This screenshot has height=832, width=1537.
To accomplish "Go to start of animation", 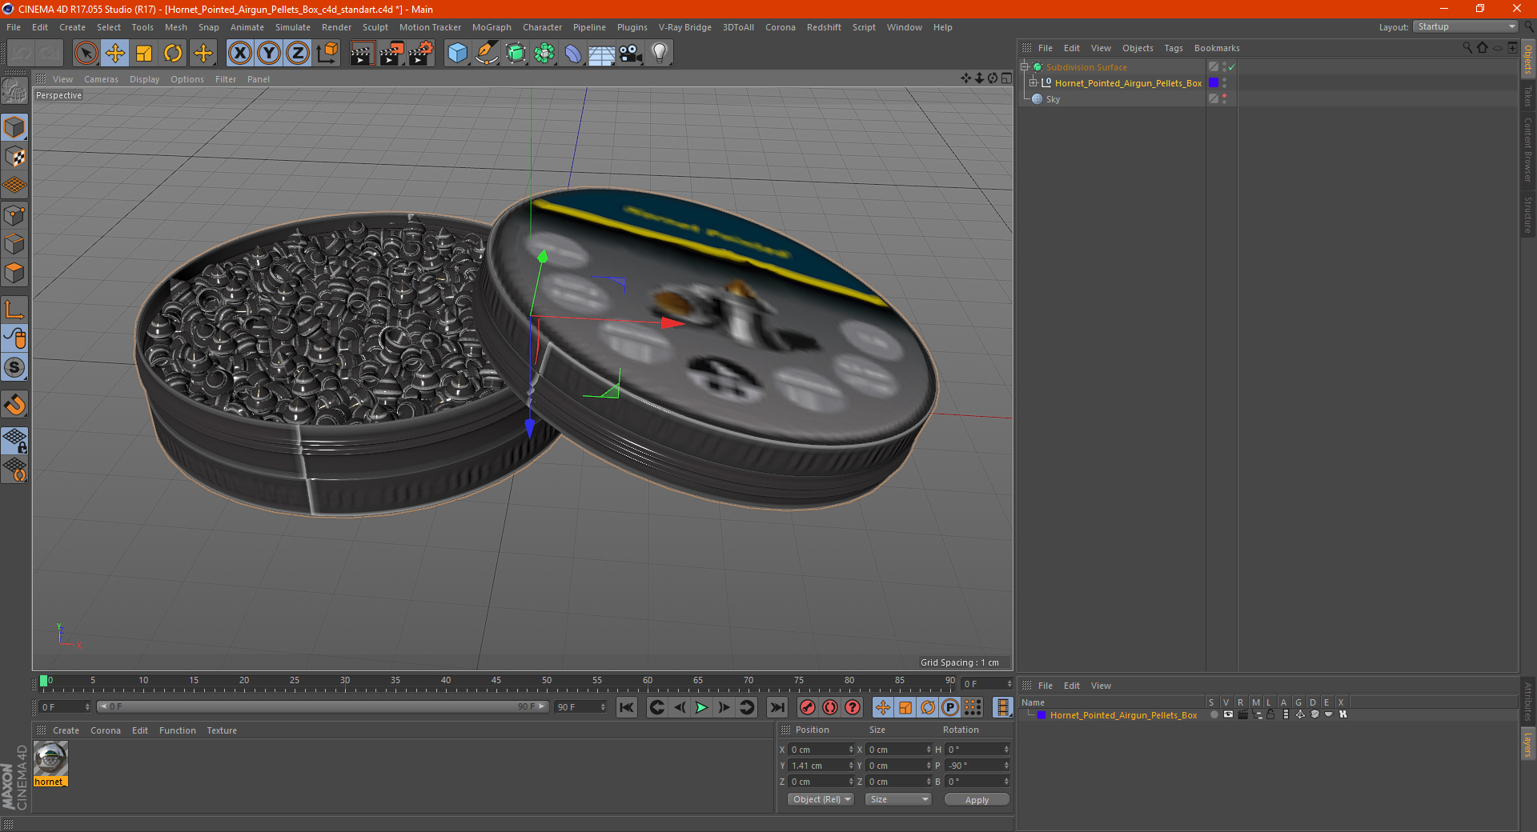I will (627, 707).
